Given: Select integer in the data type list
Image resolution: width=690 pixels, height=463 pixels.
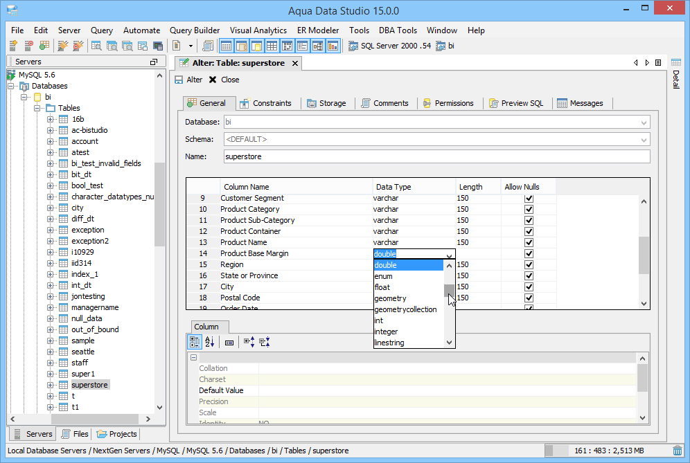Looking at the screenshot, I should point(408,332).
